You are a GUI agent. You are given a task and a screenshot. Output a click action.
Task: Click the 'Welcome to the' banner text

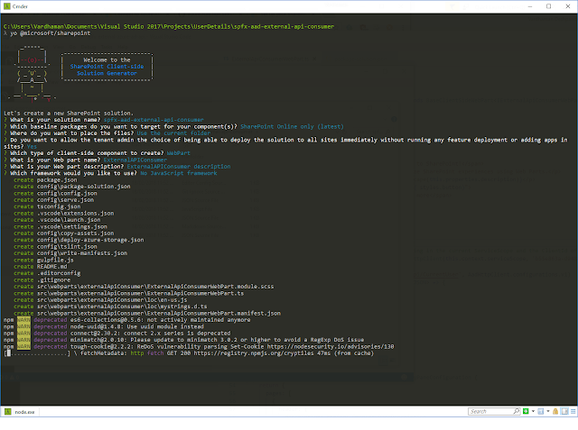(107, 60)
